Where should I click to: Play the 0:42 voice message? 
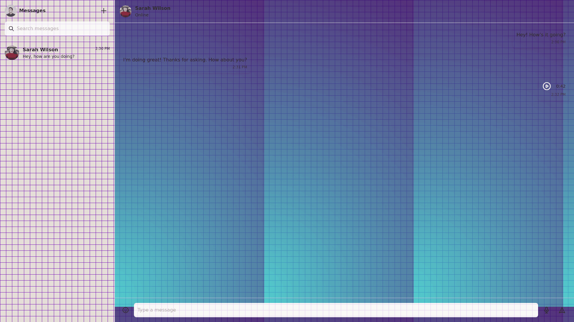click(546, 86)
